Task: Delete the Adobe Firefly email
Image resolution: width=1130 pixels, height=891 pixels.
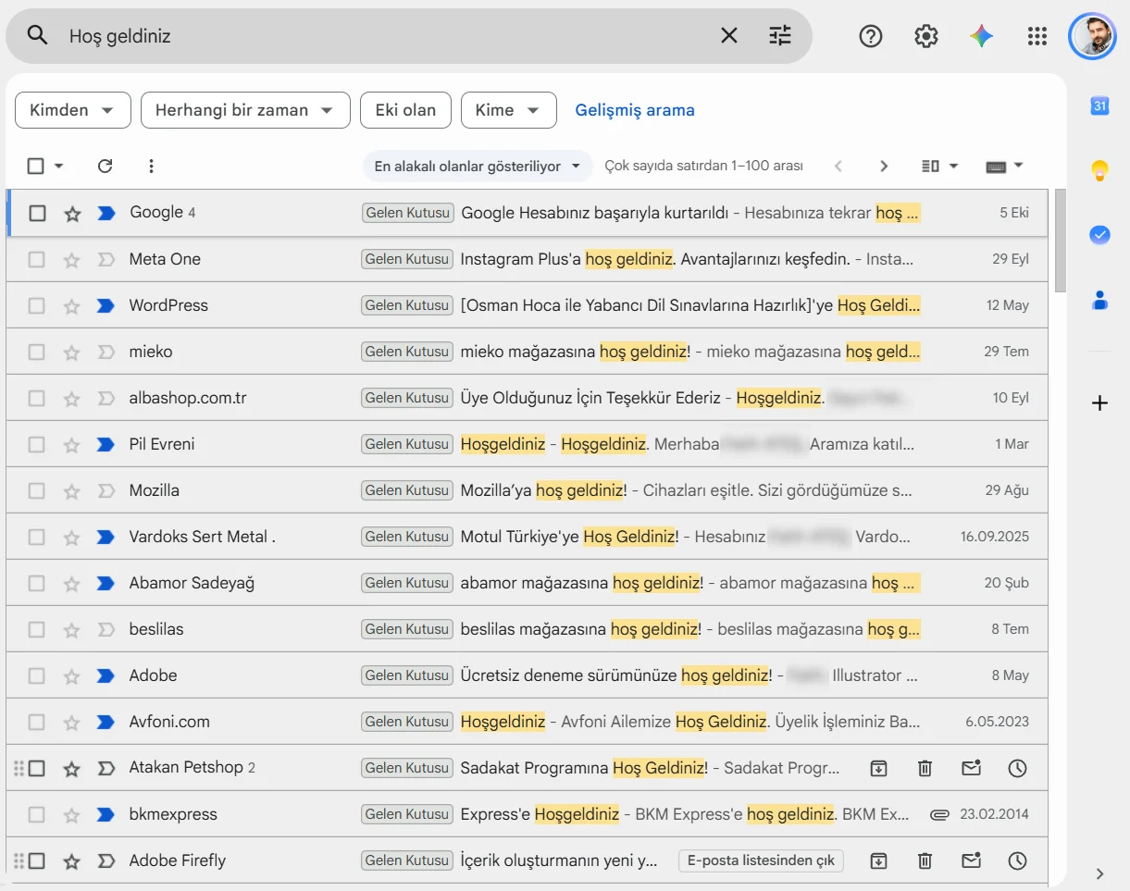Action: 925,860
